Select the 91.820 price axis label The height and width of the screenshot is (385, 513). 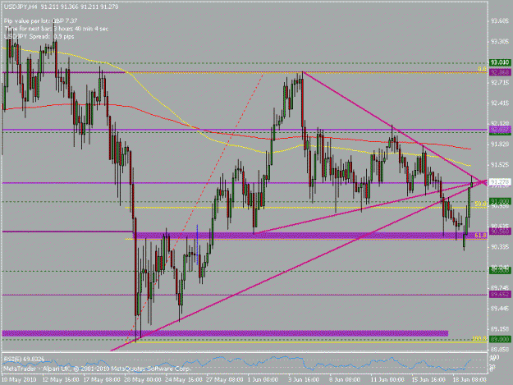pos(500,144)
